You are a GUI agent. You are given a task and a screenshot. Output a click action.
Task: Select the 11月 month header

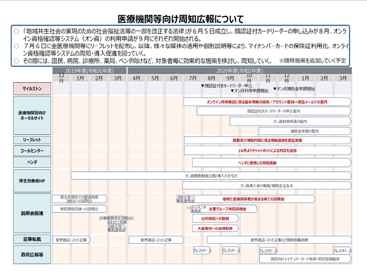pyautogui.click(x=268, y=78)
